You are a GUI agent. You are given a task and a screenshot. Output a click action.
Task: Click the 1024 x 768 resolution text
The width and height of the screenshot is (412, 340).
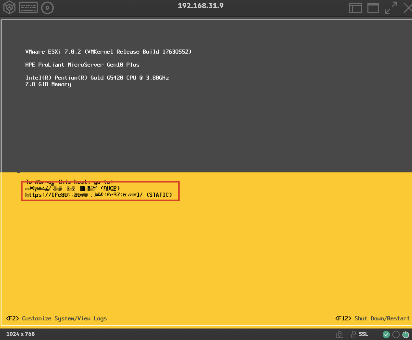point(20,334)
